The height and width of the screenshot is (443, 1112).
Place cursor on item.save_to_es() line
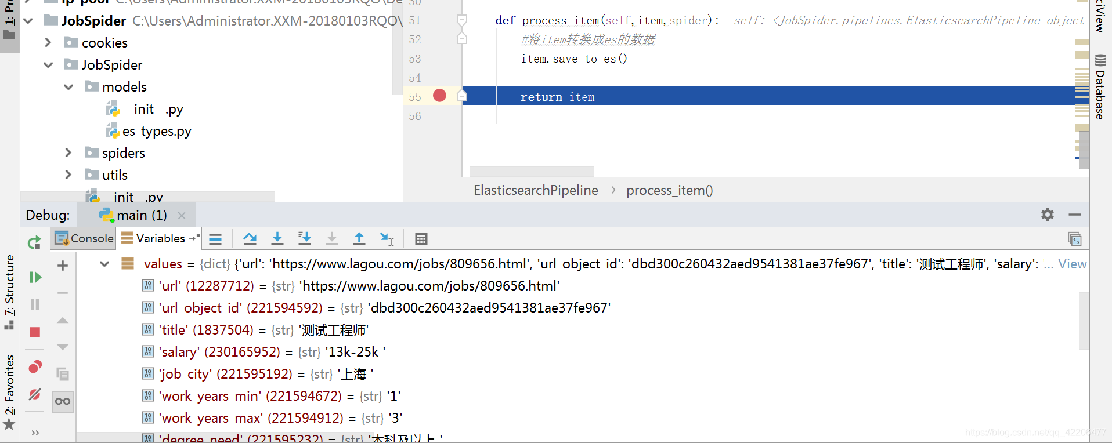(573, 59)
